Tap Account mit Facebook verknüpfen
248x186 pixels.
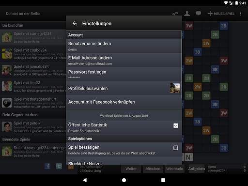pyautogui.click(x=124, y=102)
